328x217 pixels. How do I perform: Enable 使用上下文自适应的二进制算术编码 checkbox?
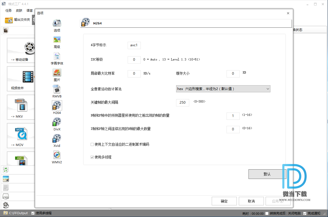(92, 145)
